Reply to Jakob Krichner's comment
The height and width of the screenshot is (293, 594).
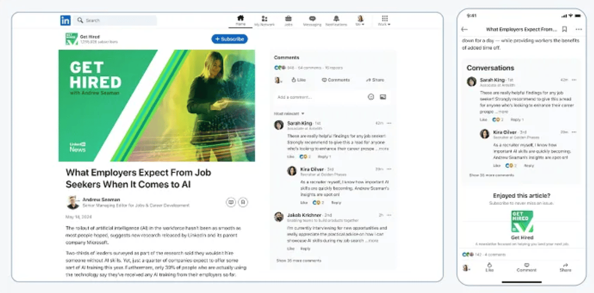pos(305,248)
